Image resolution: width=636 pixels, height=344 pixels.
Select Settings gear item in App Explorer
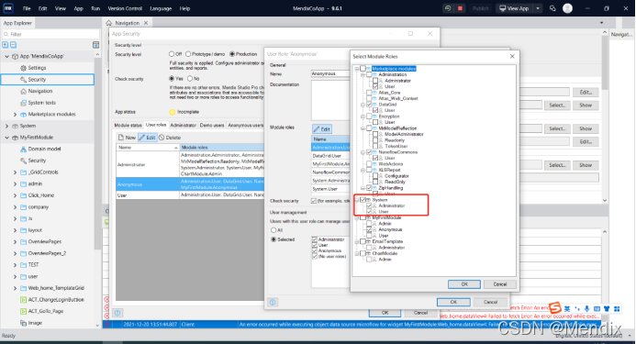click(x=34, y=68)
